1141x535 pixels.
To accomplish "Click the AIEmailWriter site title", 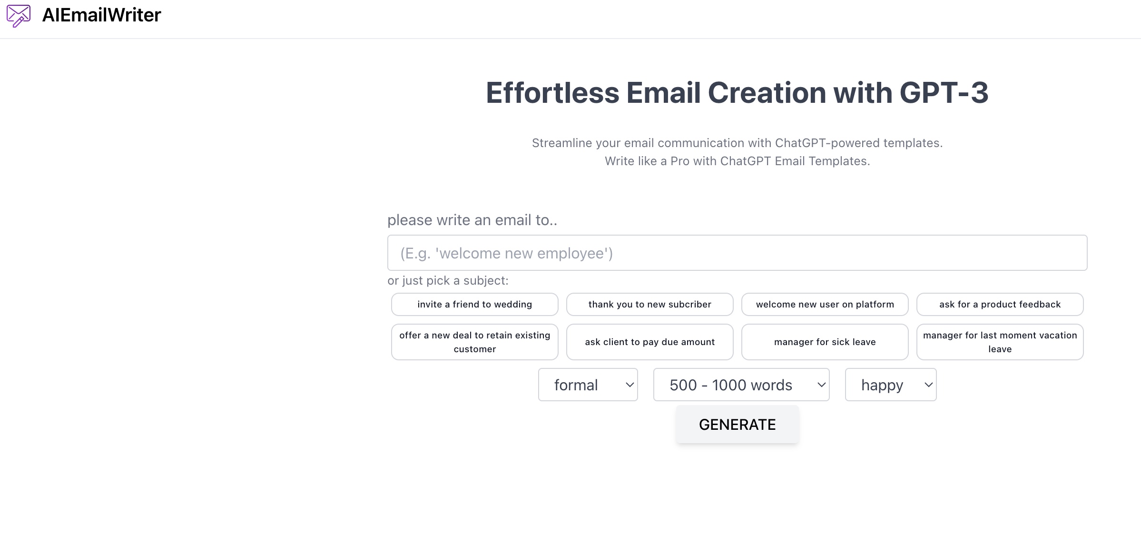I will pyautogui.click(x=101, y=15).
